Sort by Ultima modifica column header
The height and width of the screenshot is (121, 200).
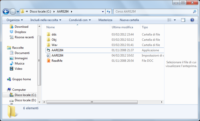pos(122,27)
